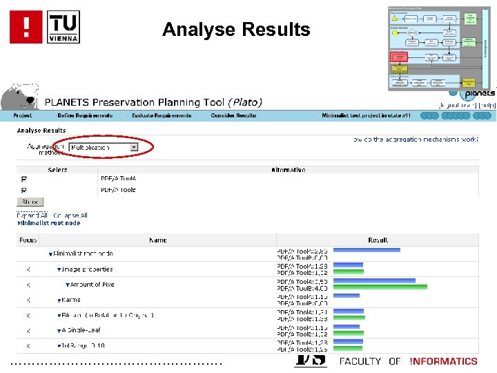Focus on the Filesize node
The image size is (497, 373).
pyautogui.click(x=28, y=316)
